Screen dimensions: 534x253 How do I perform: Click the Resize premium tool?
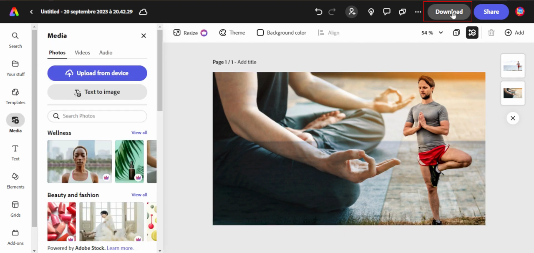(x=190, y=33)
